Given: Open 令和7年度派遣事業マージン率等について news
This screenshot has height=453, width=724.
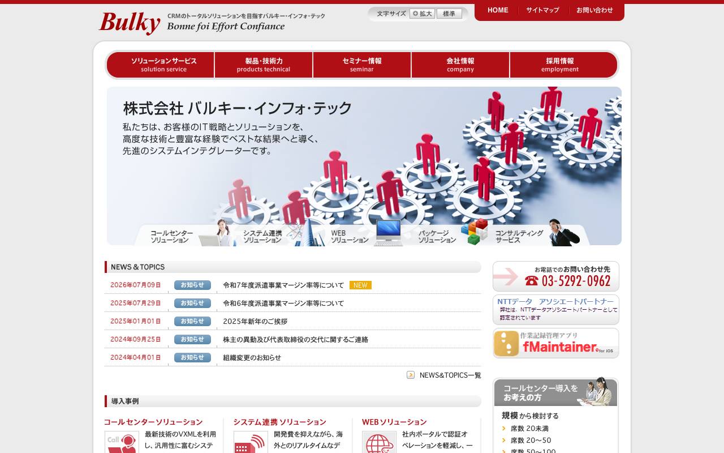Looking at the screenshot, I should point(283,285).
